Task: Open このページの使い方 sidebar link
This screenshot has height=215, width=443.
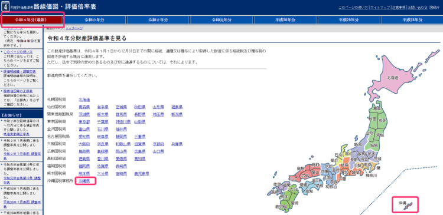Action: 18,52
